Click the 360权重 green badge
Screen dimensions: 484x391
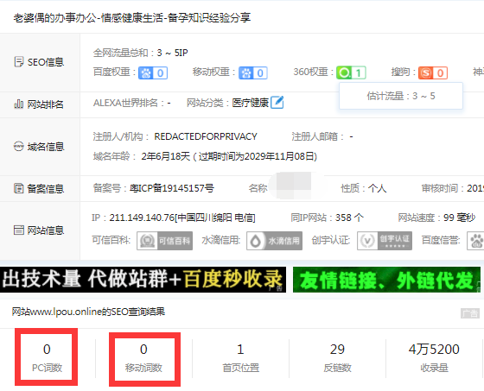(351, 73)
